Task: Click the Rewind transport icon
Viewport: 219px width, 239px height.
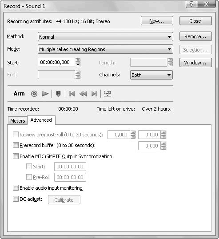Action: click(83, 94)
